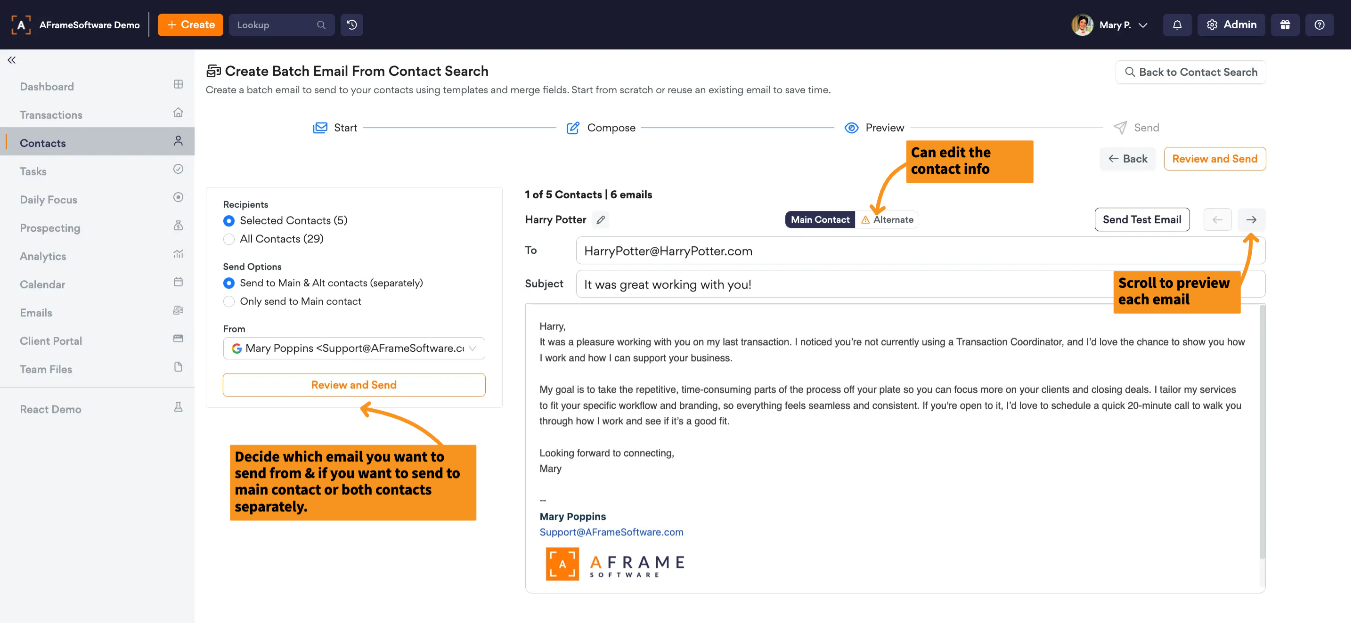Click the email body vertical scrollbar
Viewport: 1353px width, 623px height.
(1262, 430)
